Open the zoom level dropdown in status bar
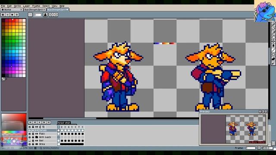 [x=268, y=148]
